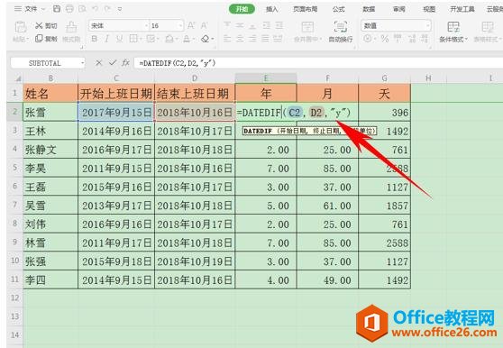Open the insert function fx icon

[x=125, y=63]
